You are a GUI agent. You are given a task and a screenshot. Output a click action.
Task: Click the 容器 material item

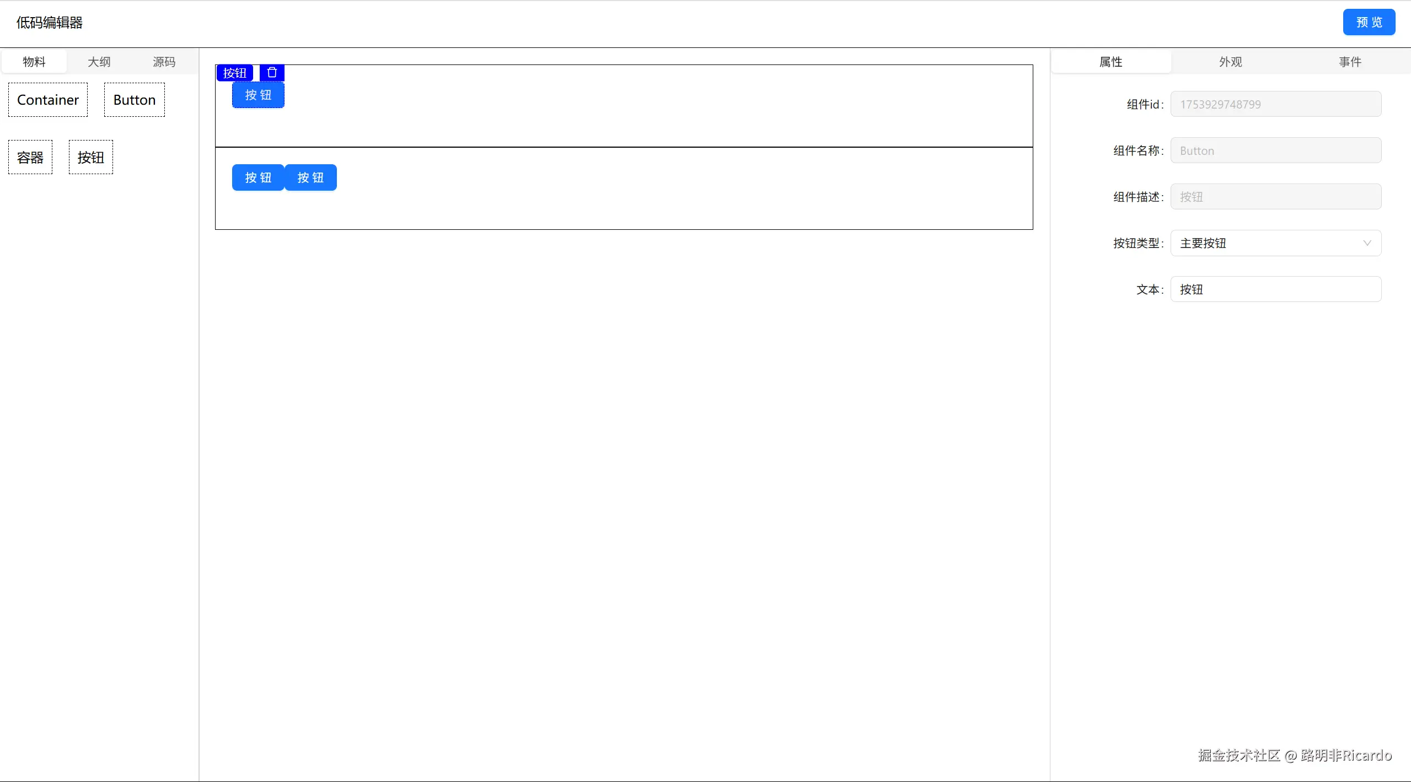(30, 158)
